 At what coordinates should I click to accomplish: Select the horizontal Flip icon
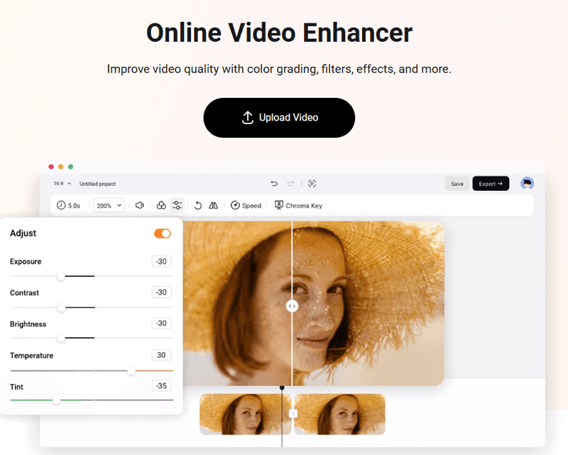[214, 205]
